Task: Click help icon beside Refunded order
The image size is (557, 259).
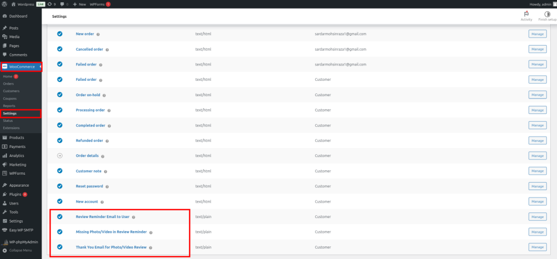Action: [x=108, y=141]
